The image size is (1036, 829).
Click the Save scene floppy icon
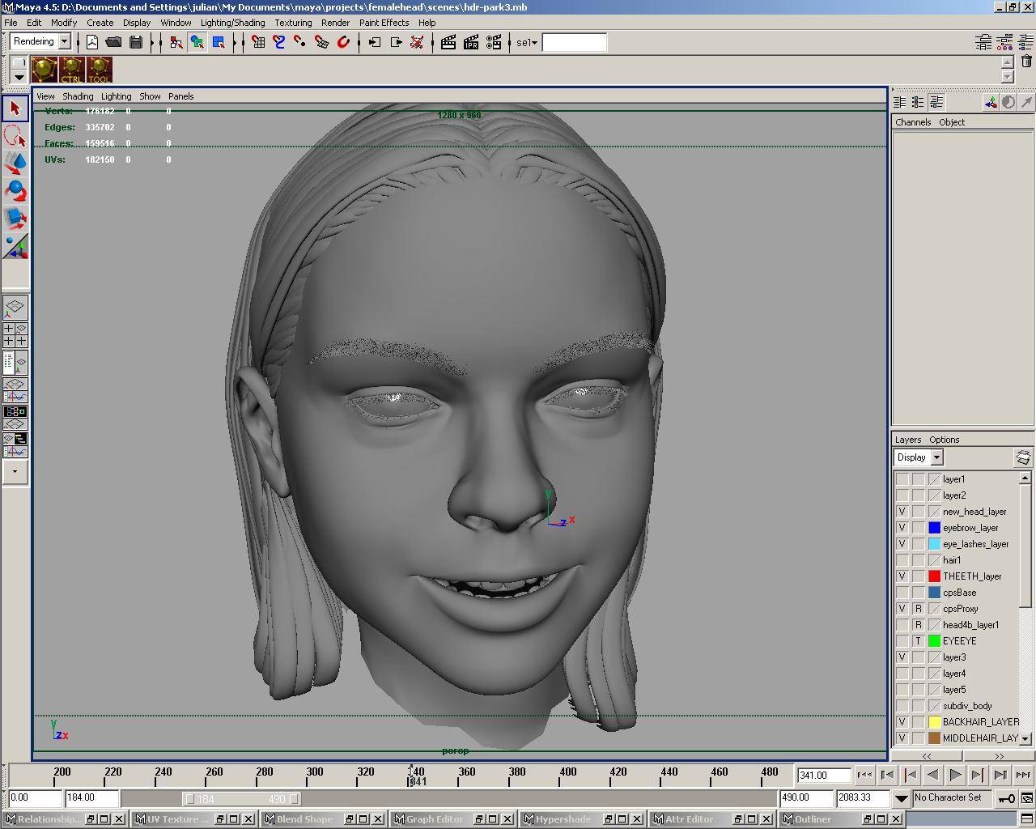(136, 42)
